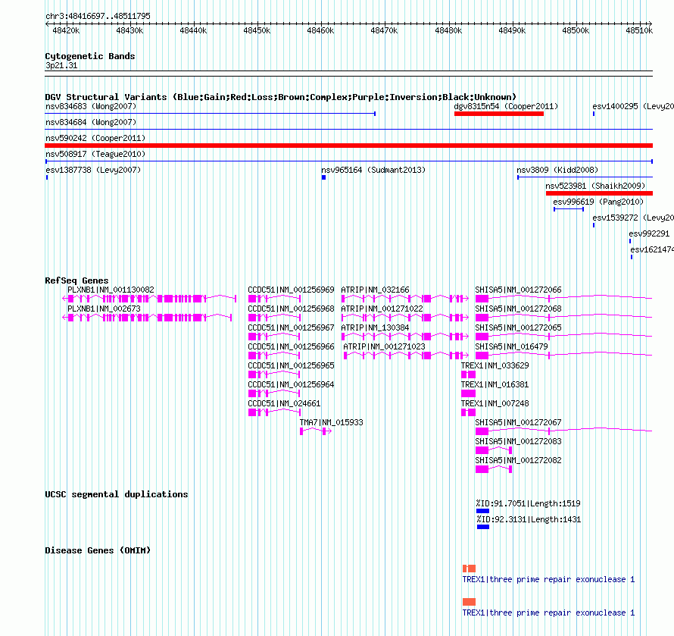The width and height of the screenshot is (674, 636).
Task: Click CCDC51|NM_001256969 transcript label
Action: pos(291,290)
